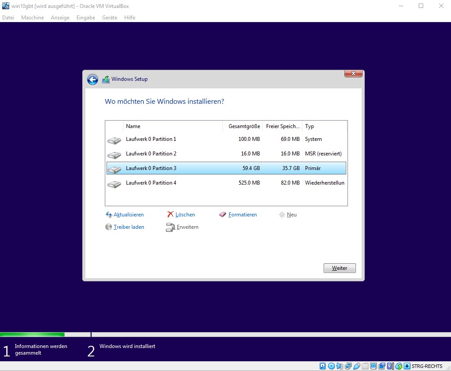This screenshot has width=451, height=371.
Task: Click the 59.4 GB size cell
Action: tap(251, 168)
